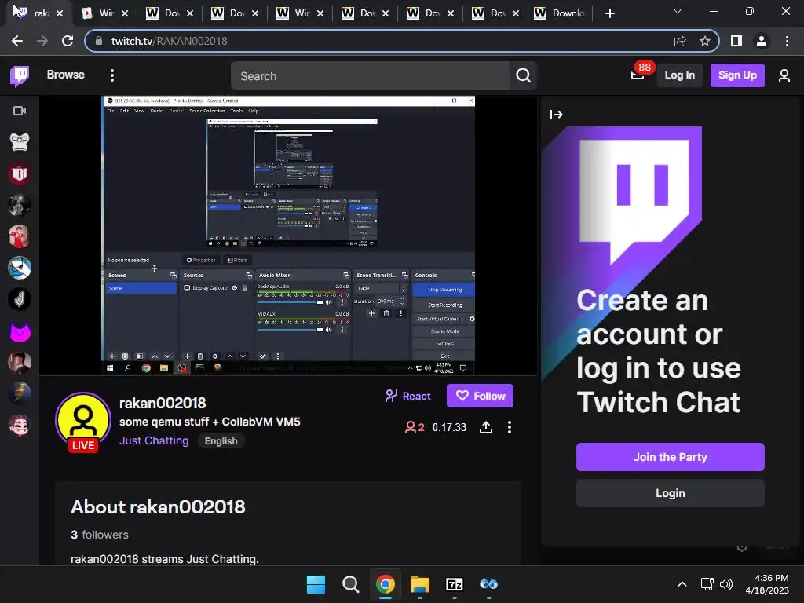
Task: Click the Join the Party button
Action: click(x=671, y=457)
